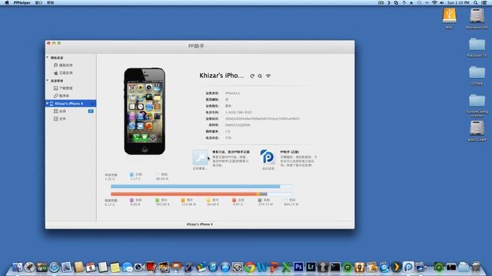The height and width of the screenshot is (276, 492).
Task: Open the Apple menu
Action: click(x=7, y=2)
